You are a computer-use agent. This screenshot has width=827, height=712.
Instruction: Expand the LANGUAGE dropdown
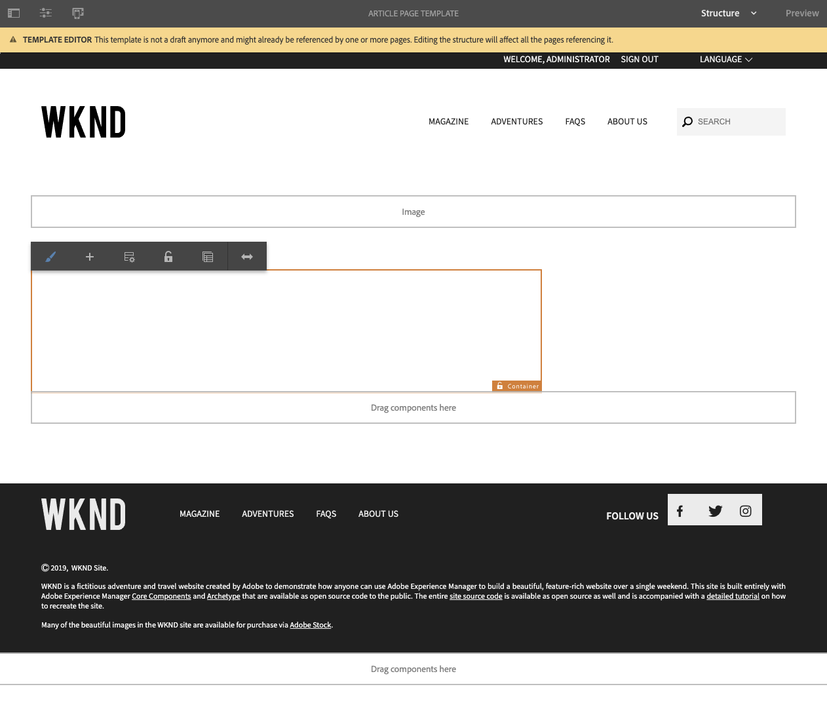725,60
